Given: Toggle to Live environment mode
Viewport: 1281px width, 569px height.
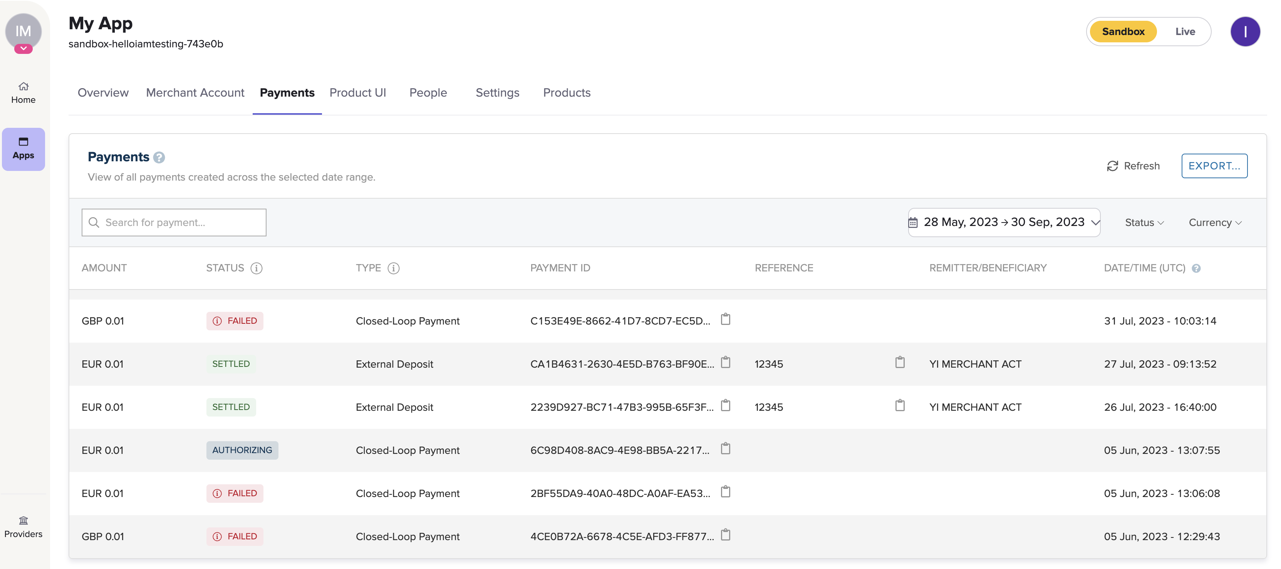Looking at the screenshot, I should point(1185,30).
